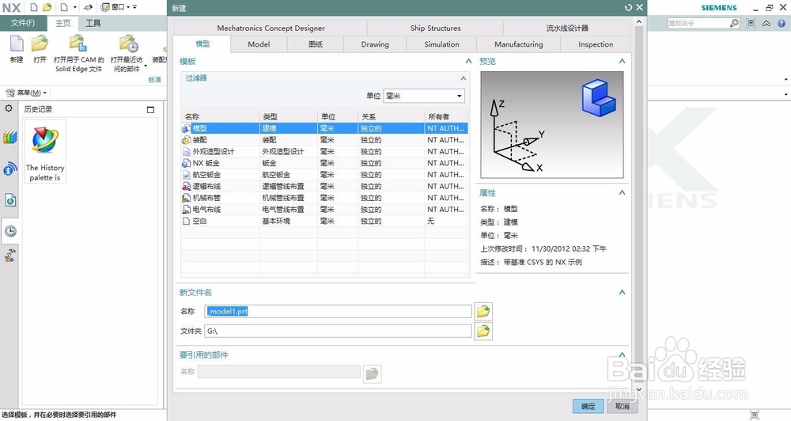The image size is (791, 421).
Task: Click 打开最近访问的部件 recent parts icon
Action: click(x=129, y=44)
